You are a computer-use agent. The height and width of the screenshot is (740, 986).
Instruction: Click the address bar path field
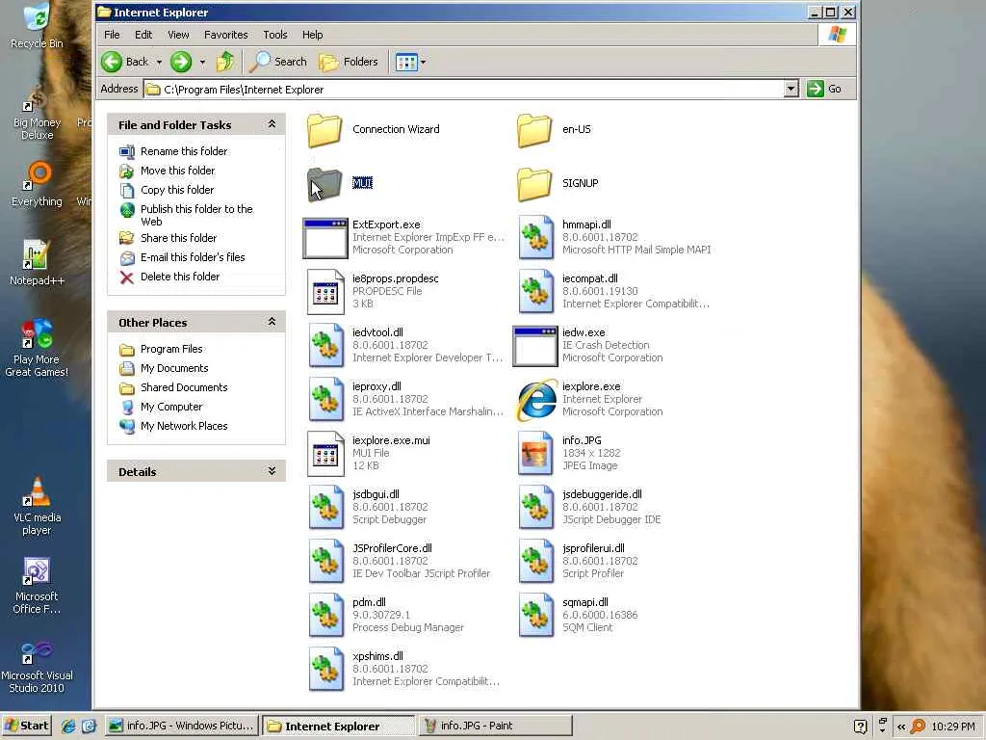click(464, 89)
